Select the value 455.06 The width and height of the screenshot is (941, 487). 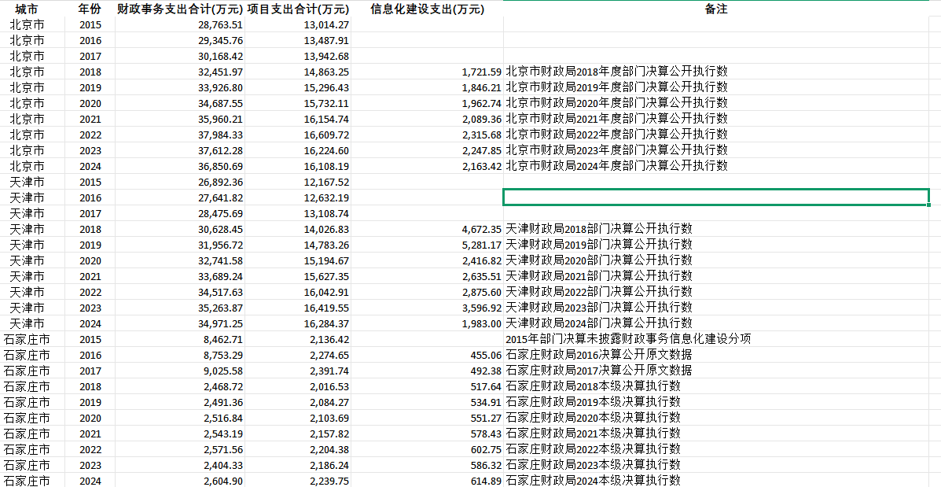[486, 354]
